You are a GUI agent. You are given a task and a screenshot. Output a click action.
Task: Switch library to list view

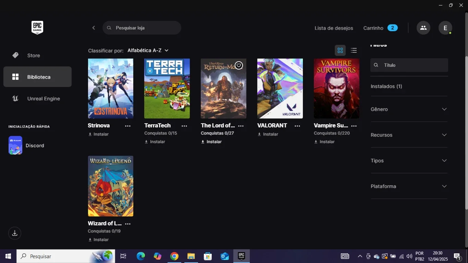[x=354, y=50]
